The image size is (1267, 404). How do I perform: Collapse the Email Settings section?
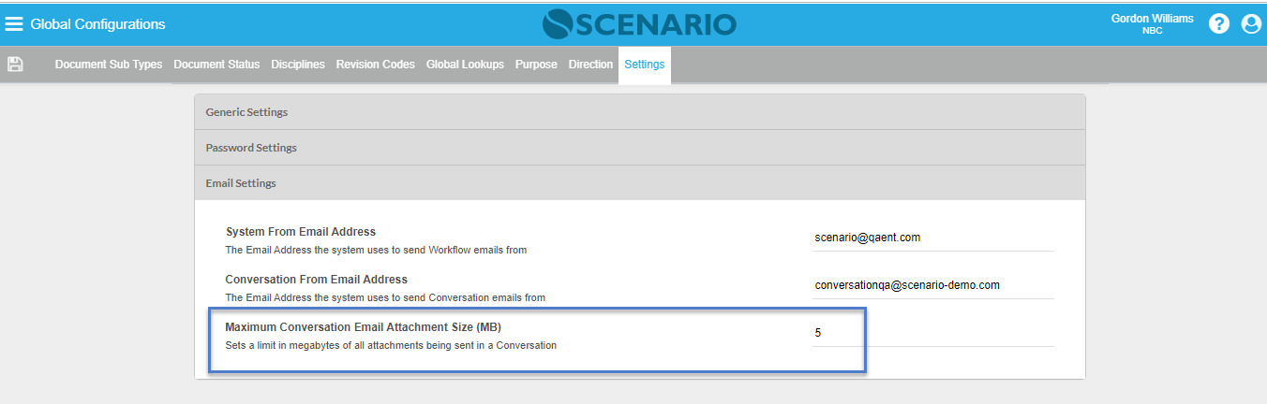639,183
